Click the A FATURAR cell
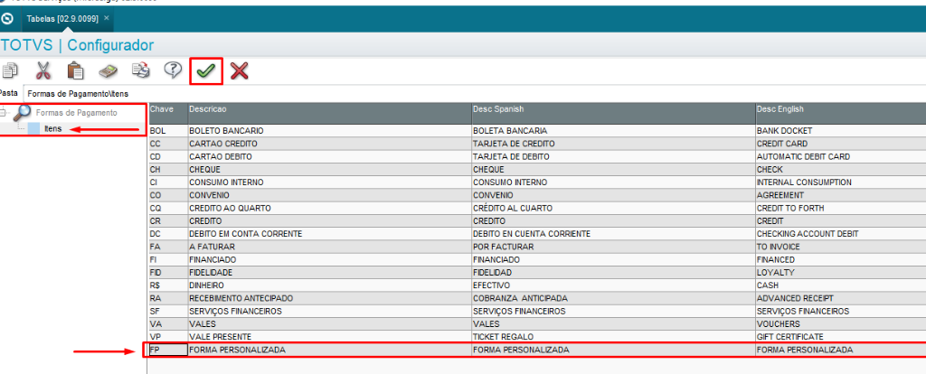Screen dimensions: 926x374 coord(329,247)
